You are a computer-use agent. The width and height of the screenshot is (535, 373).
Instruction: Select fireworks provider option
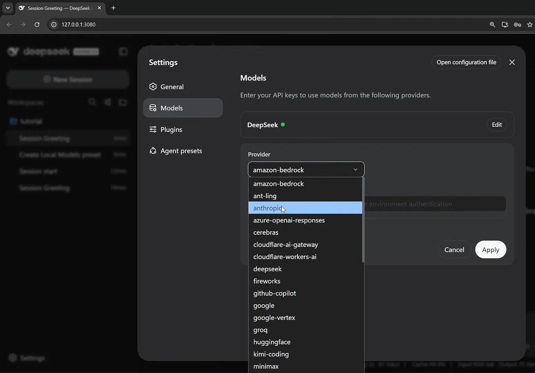tap(305, 281)
